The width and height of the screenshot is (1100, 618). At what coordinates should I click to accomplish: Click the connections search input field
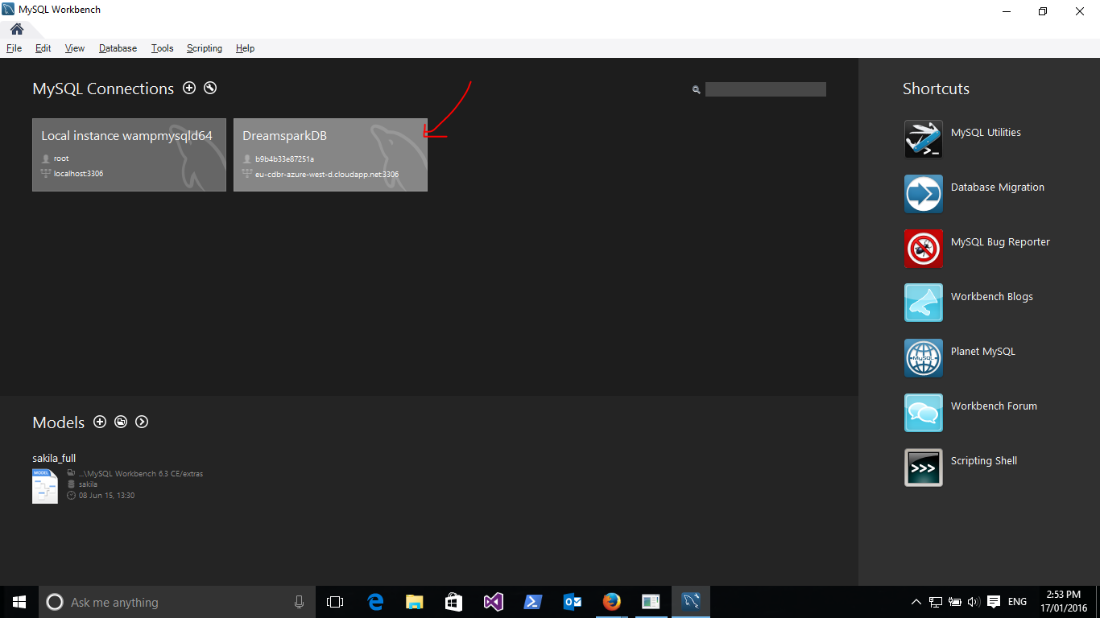pyautogui.click(x=765, y=89)
